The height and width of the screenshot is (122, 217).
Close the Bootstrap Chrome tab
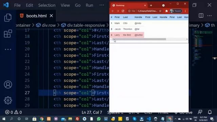(x=145, y=5)
